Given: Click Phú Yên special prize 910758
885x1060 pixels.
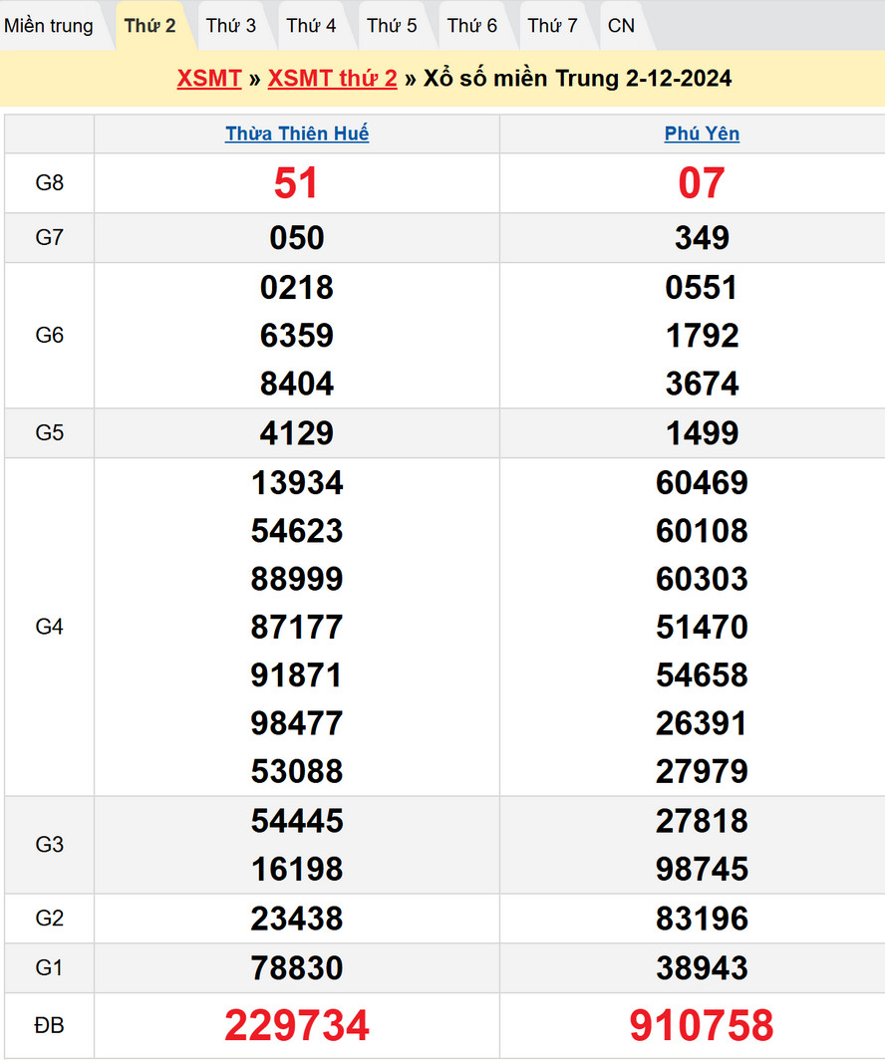Looking at the screenshot, I should [x=702, y=1025].
